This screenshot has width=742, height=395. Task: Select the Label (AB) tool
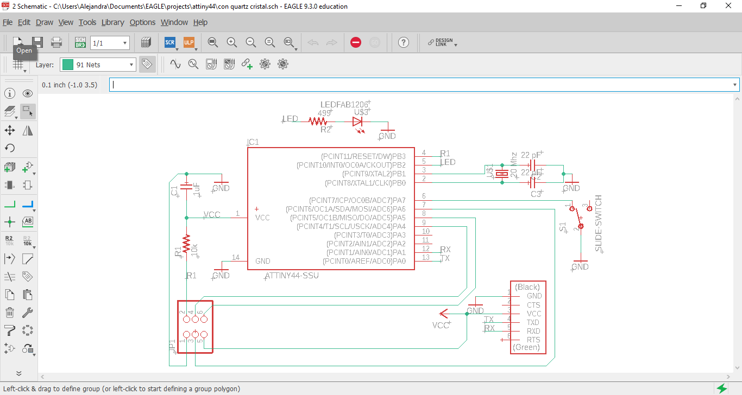pos(27,221)
